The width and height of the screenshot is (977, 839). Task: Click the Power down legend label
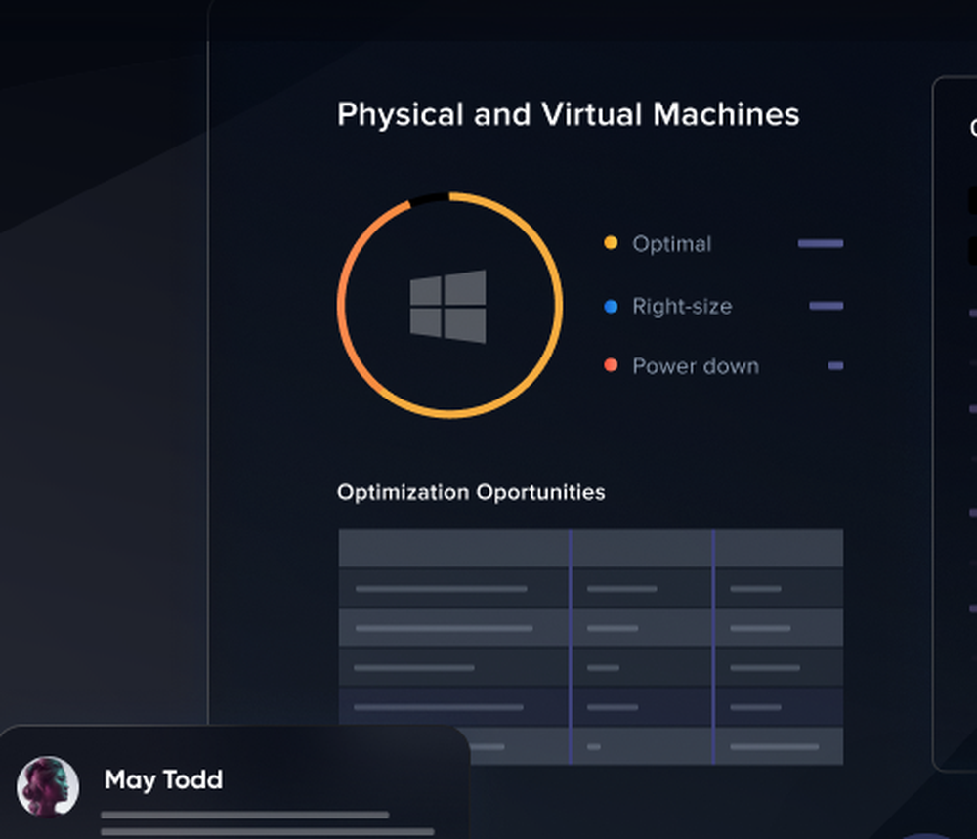696,366
